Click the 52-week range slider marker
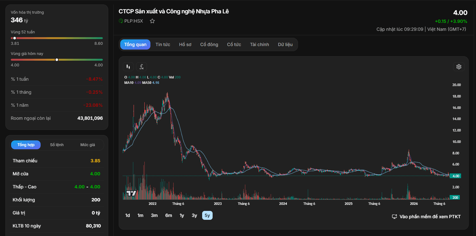The image size is (476, 236). [15, 38]
